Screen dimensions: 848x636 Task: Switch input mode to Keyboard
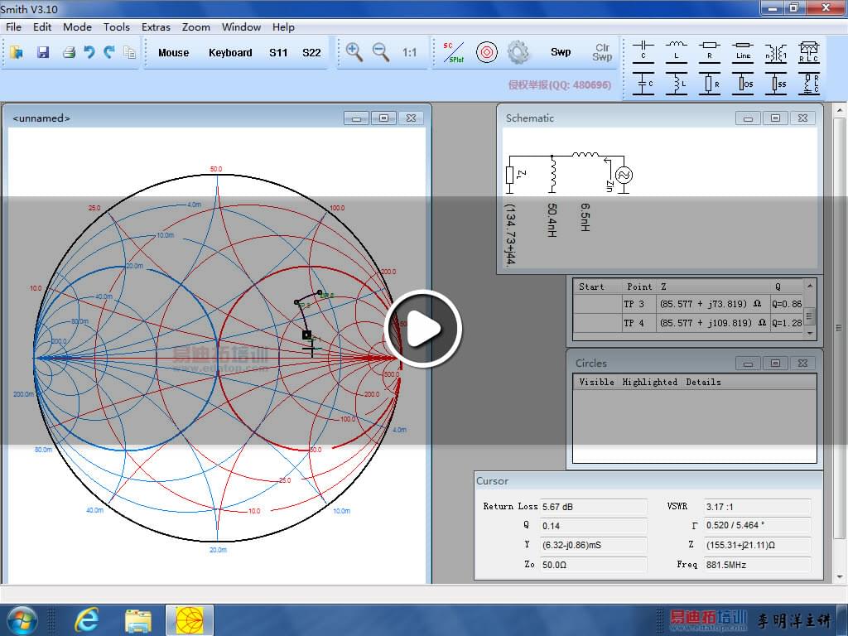coord(230,52)
